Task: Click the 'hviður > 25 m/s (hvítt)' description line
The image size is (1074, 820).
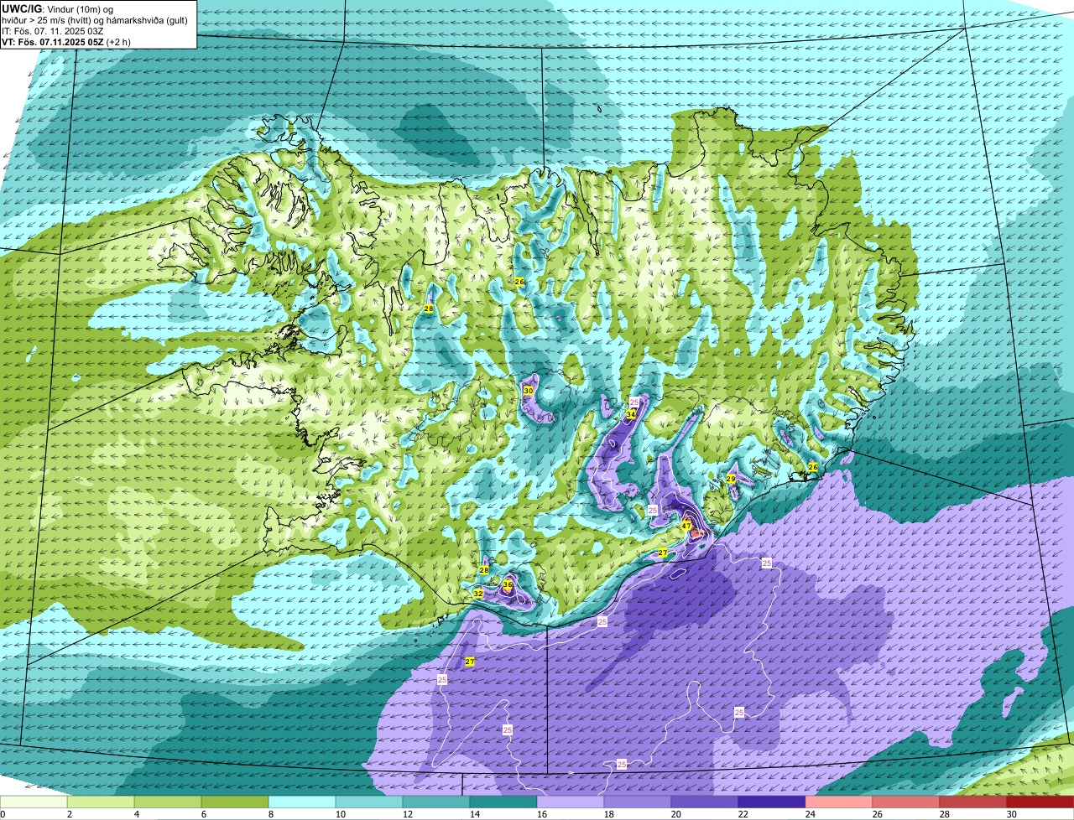Action: pyautogui.click(x=95, y=20)
